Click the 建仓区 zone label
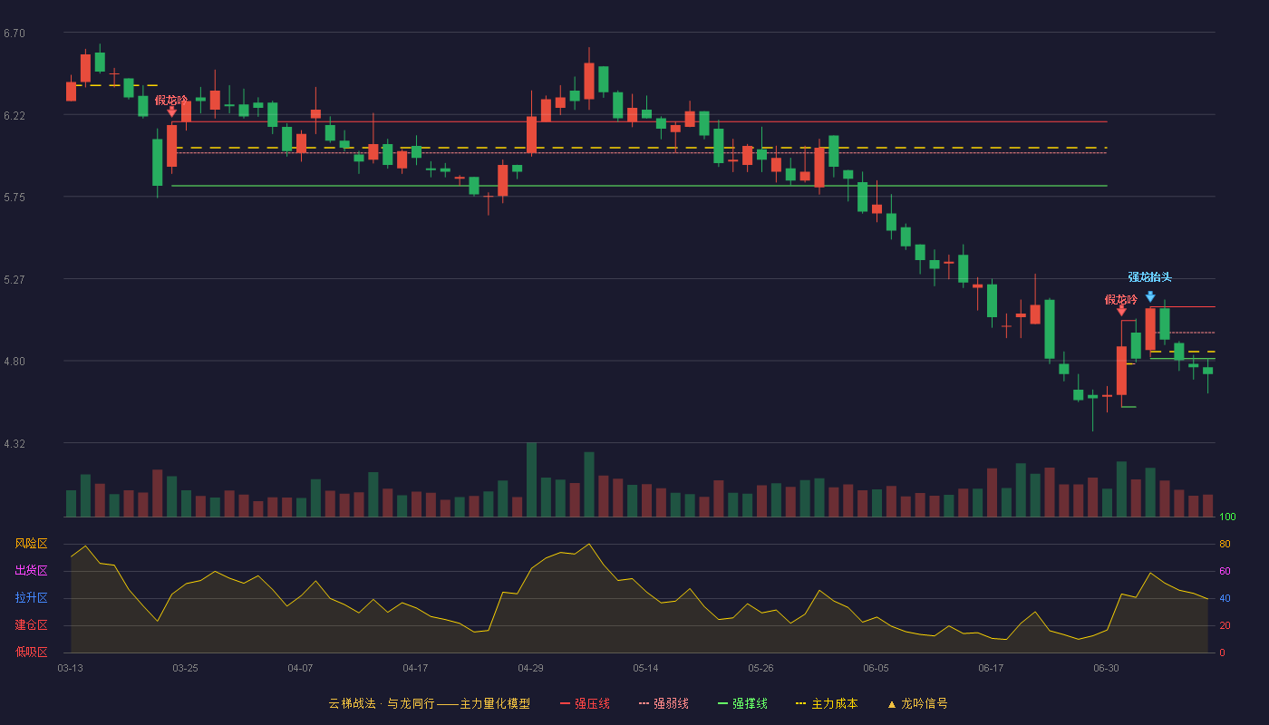 [x=32, y=625]
